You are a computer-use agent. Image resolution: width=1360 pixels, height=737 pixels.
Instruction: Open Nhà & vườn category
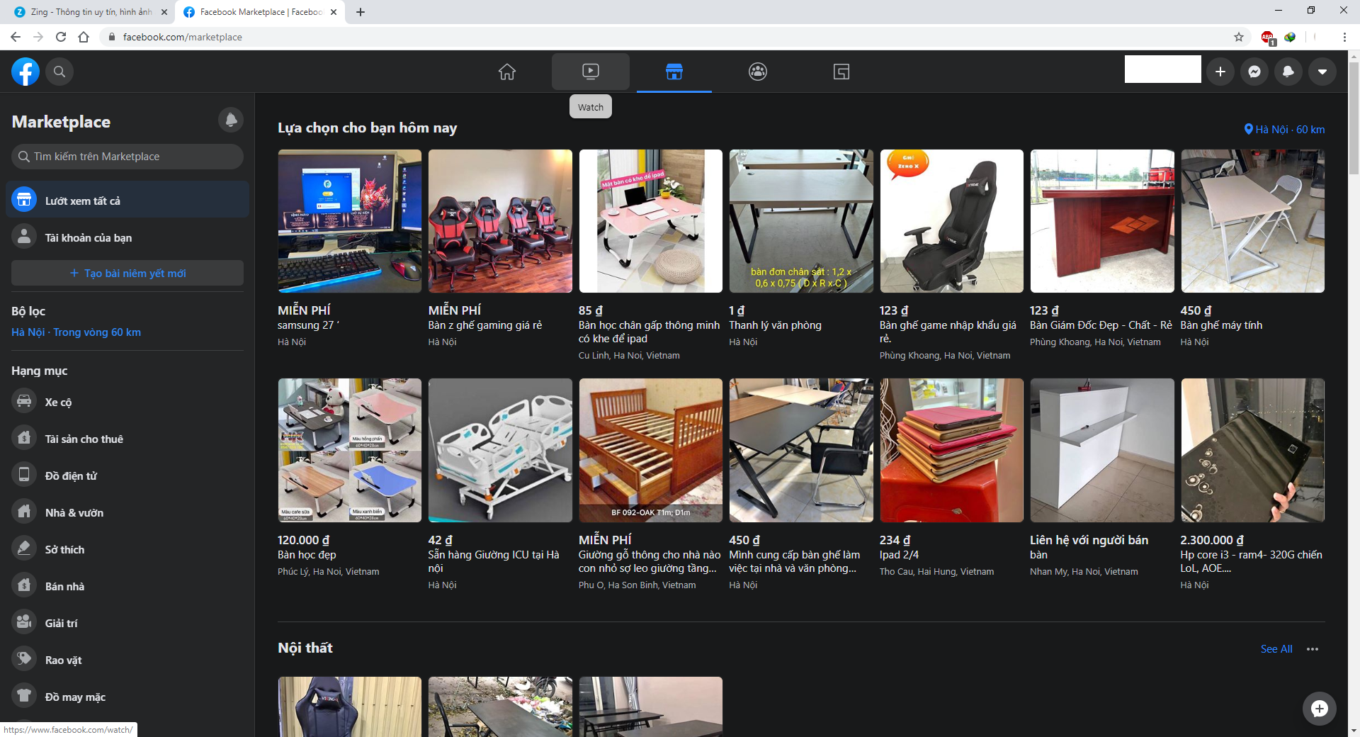point(127,512)
